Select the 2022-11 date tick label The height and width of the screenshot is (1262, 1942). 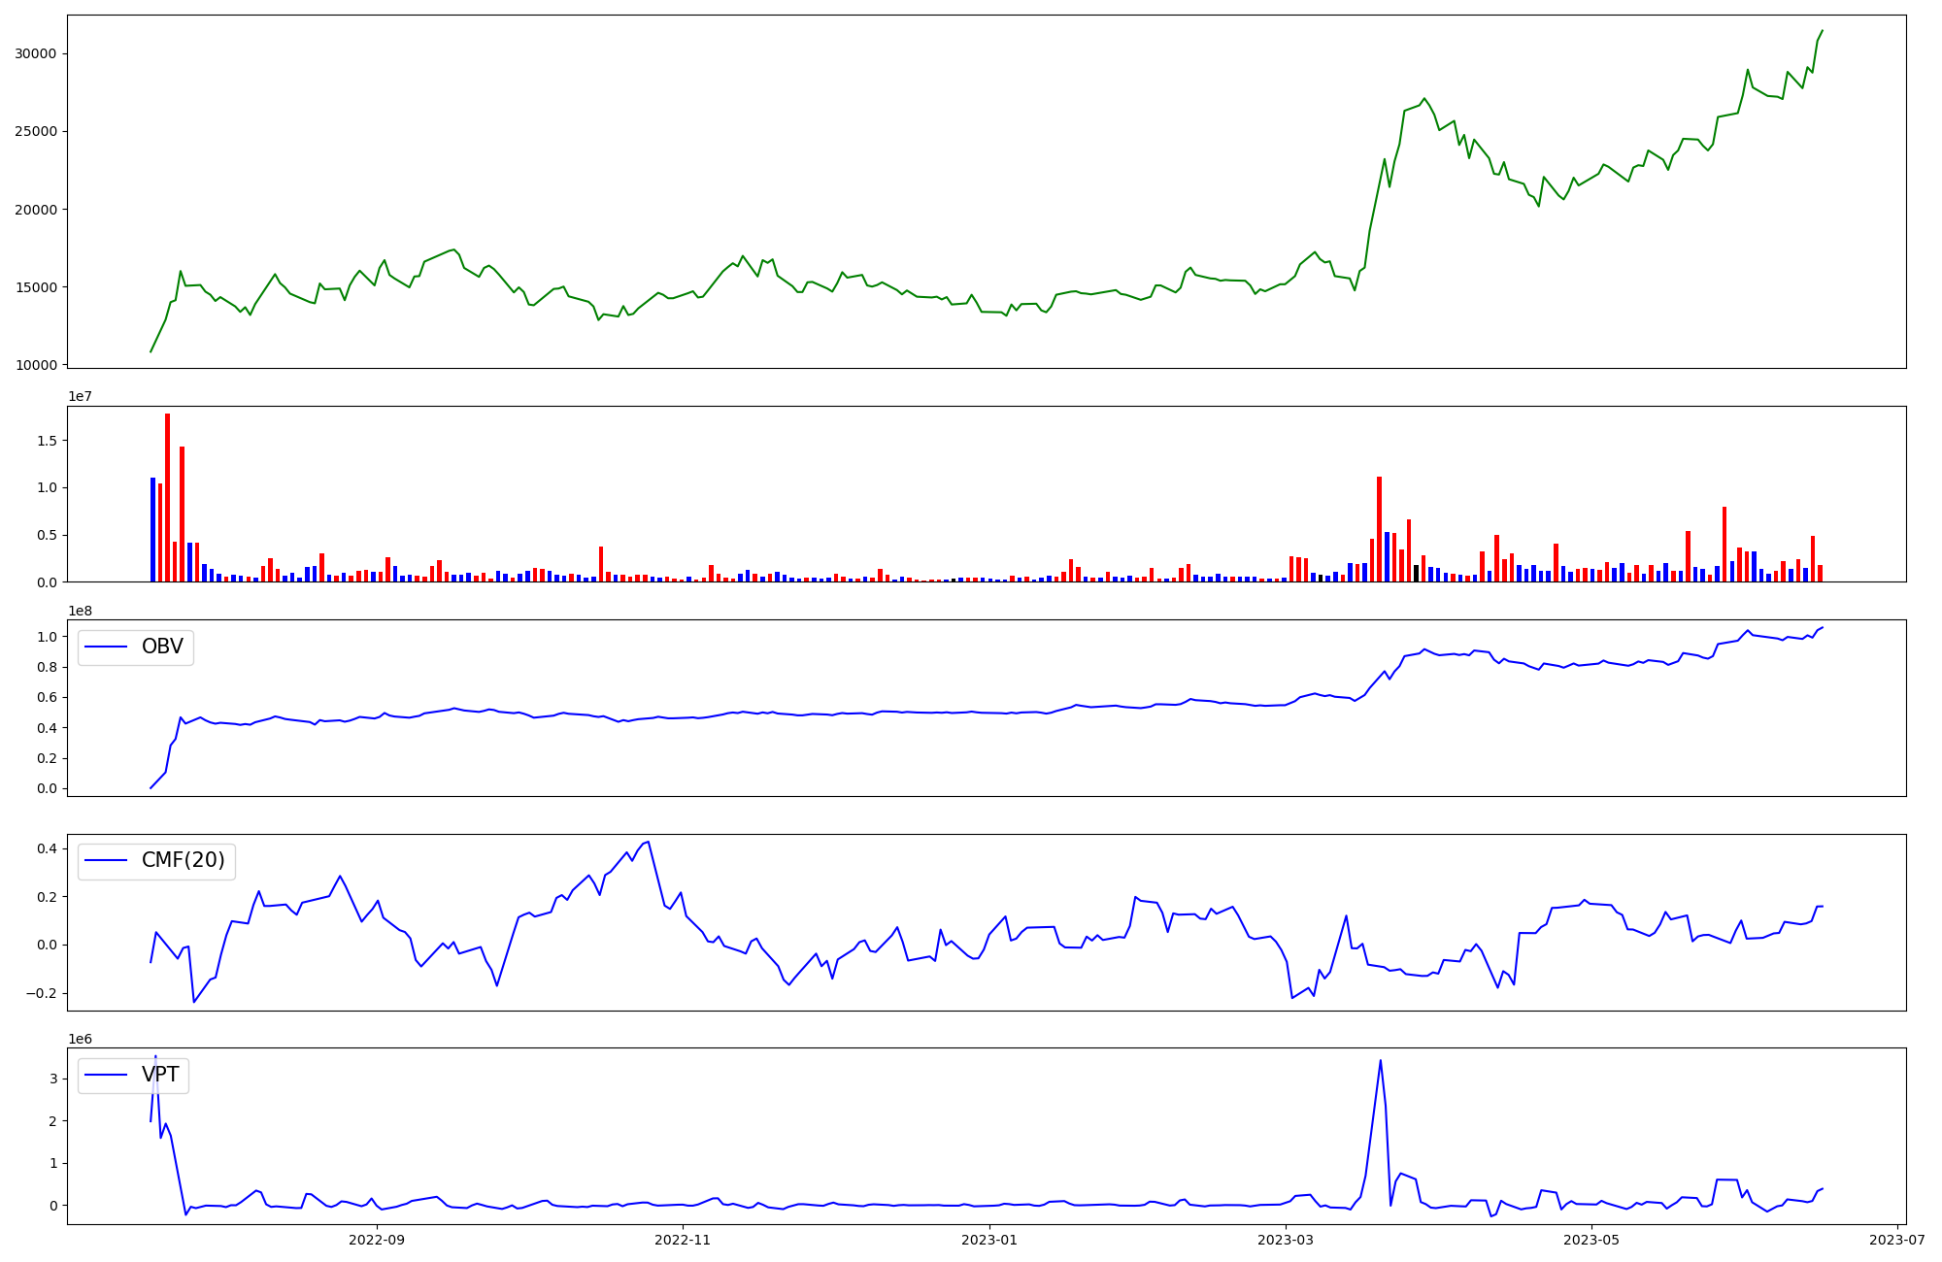pyautogui.click(x=683, y=1239)
